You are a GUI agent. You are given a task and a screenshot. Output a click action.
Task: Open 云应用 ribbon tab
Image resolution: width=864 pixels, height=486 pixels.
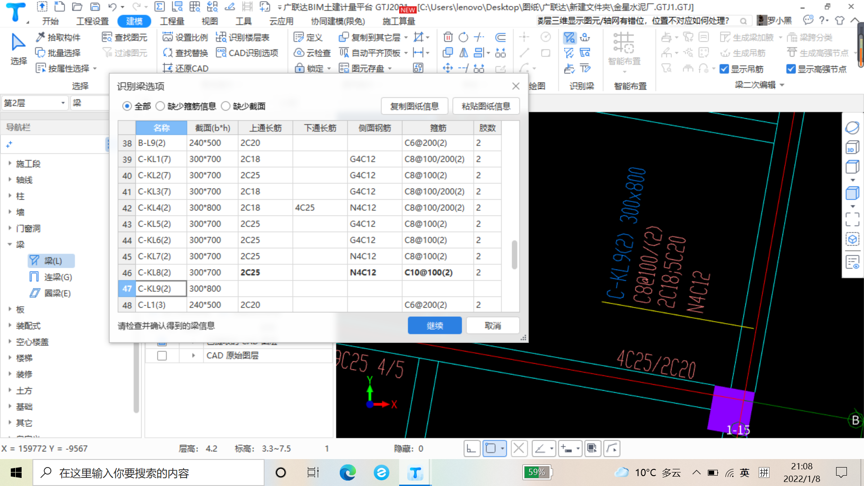281,21
